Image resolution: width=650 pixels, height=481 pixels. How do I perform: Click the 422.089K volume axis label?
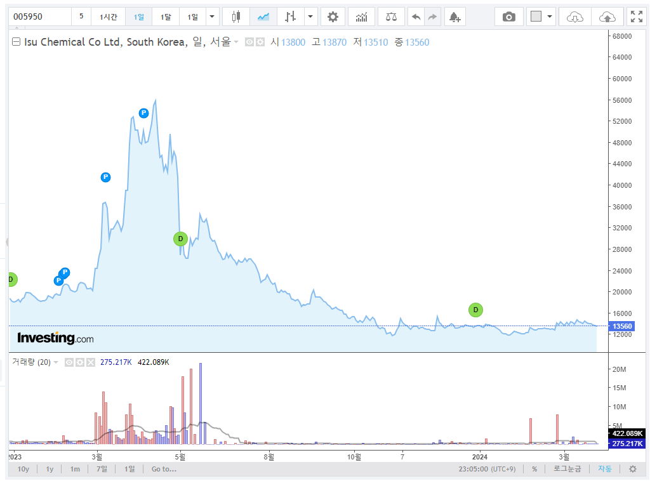click(627, 433)
